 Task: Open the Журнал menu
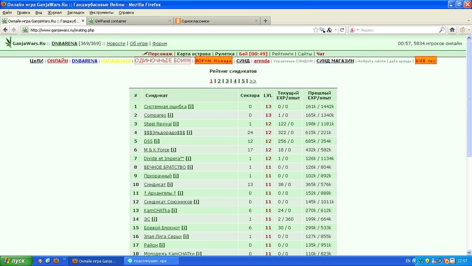point(54,13)
